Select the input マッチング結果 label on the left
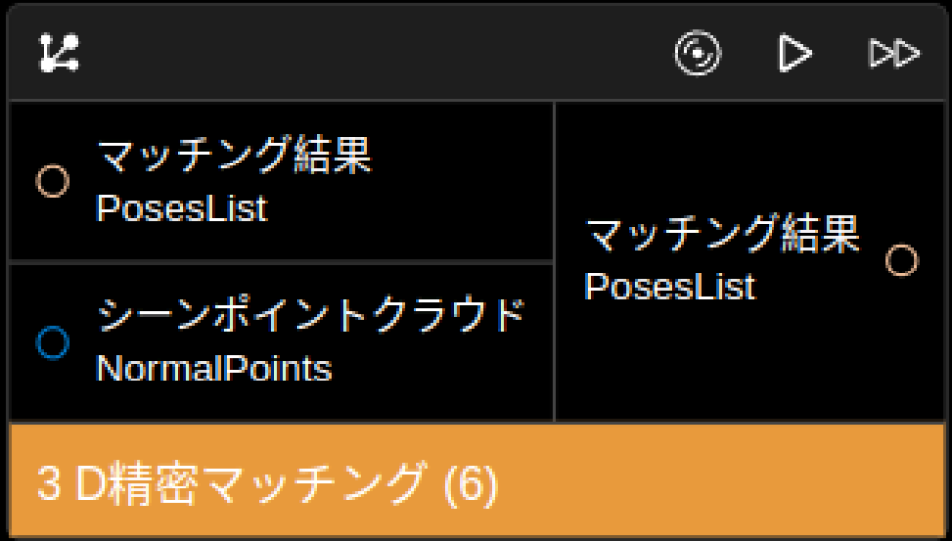This screenshot has width=952, height=542. coord(234,157)
